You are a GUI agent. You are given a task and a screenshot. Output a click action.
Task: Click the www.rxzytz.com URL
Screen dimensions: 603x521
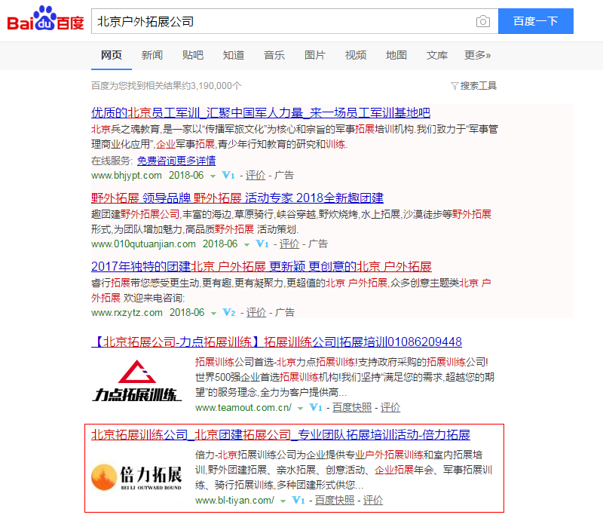[x=127, y=312]
